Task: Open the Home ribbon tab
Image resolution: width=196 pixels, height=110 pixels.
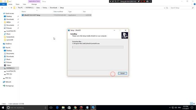Action: coord(10,4)
